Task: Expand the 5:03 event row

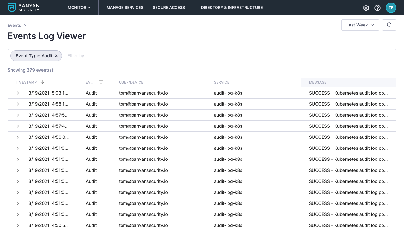Action: point(18,93)
